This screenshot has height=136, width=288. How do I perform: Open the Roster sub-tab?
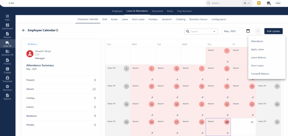pyautogui.click(x=114, y=19)
